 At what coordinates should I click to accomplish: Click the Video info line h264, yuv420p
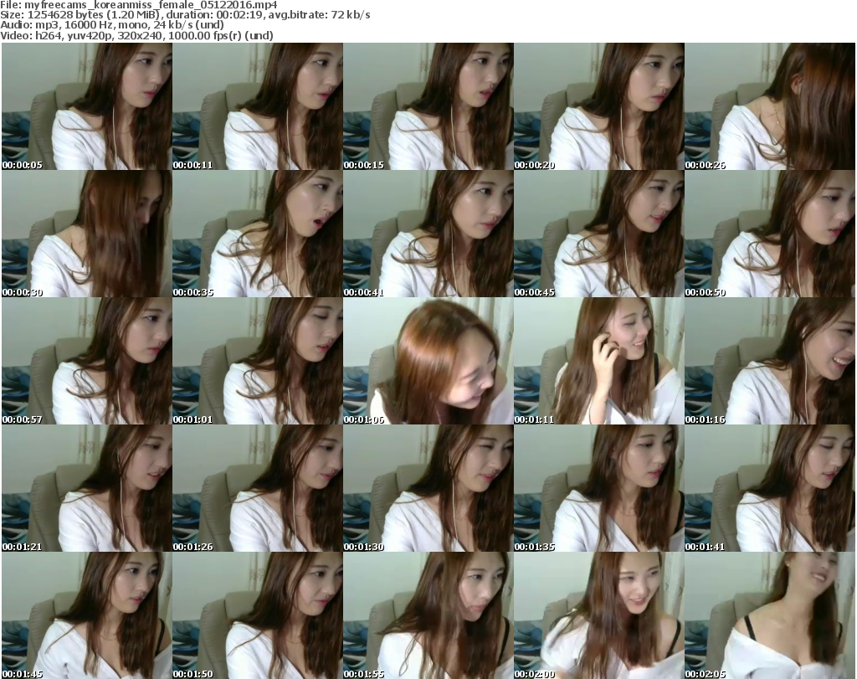pos(136,35)
